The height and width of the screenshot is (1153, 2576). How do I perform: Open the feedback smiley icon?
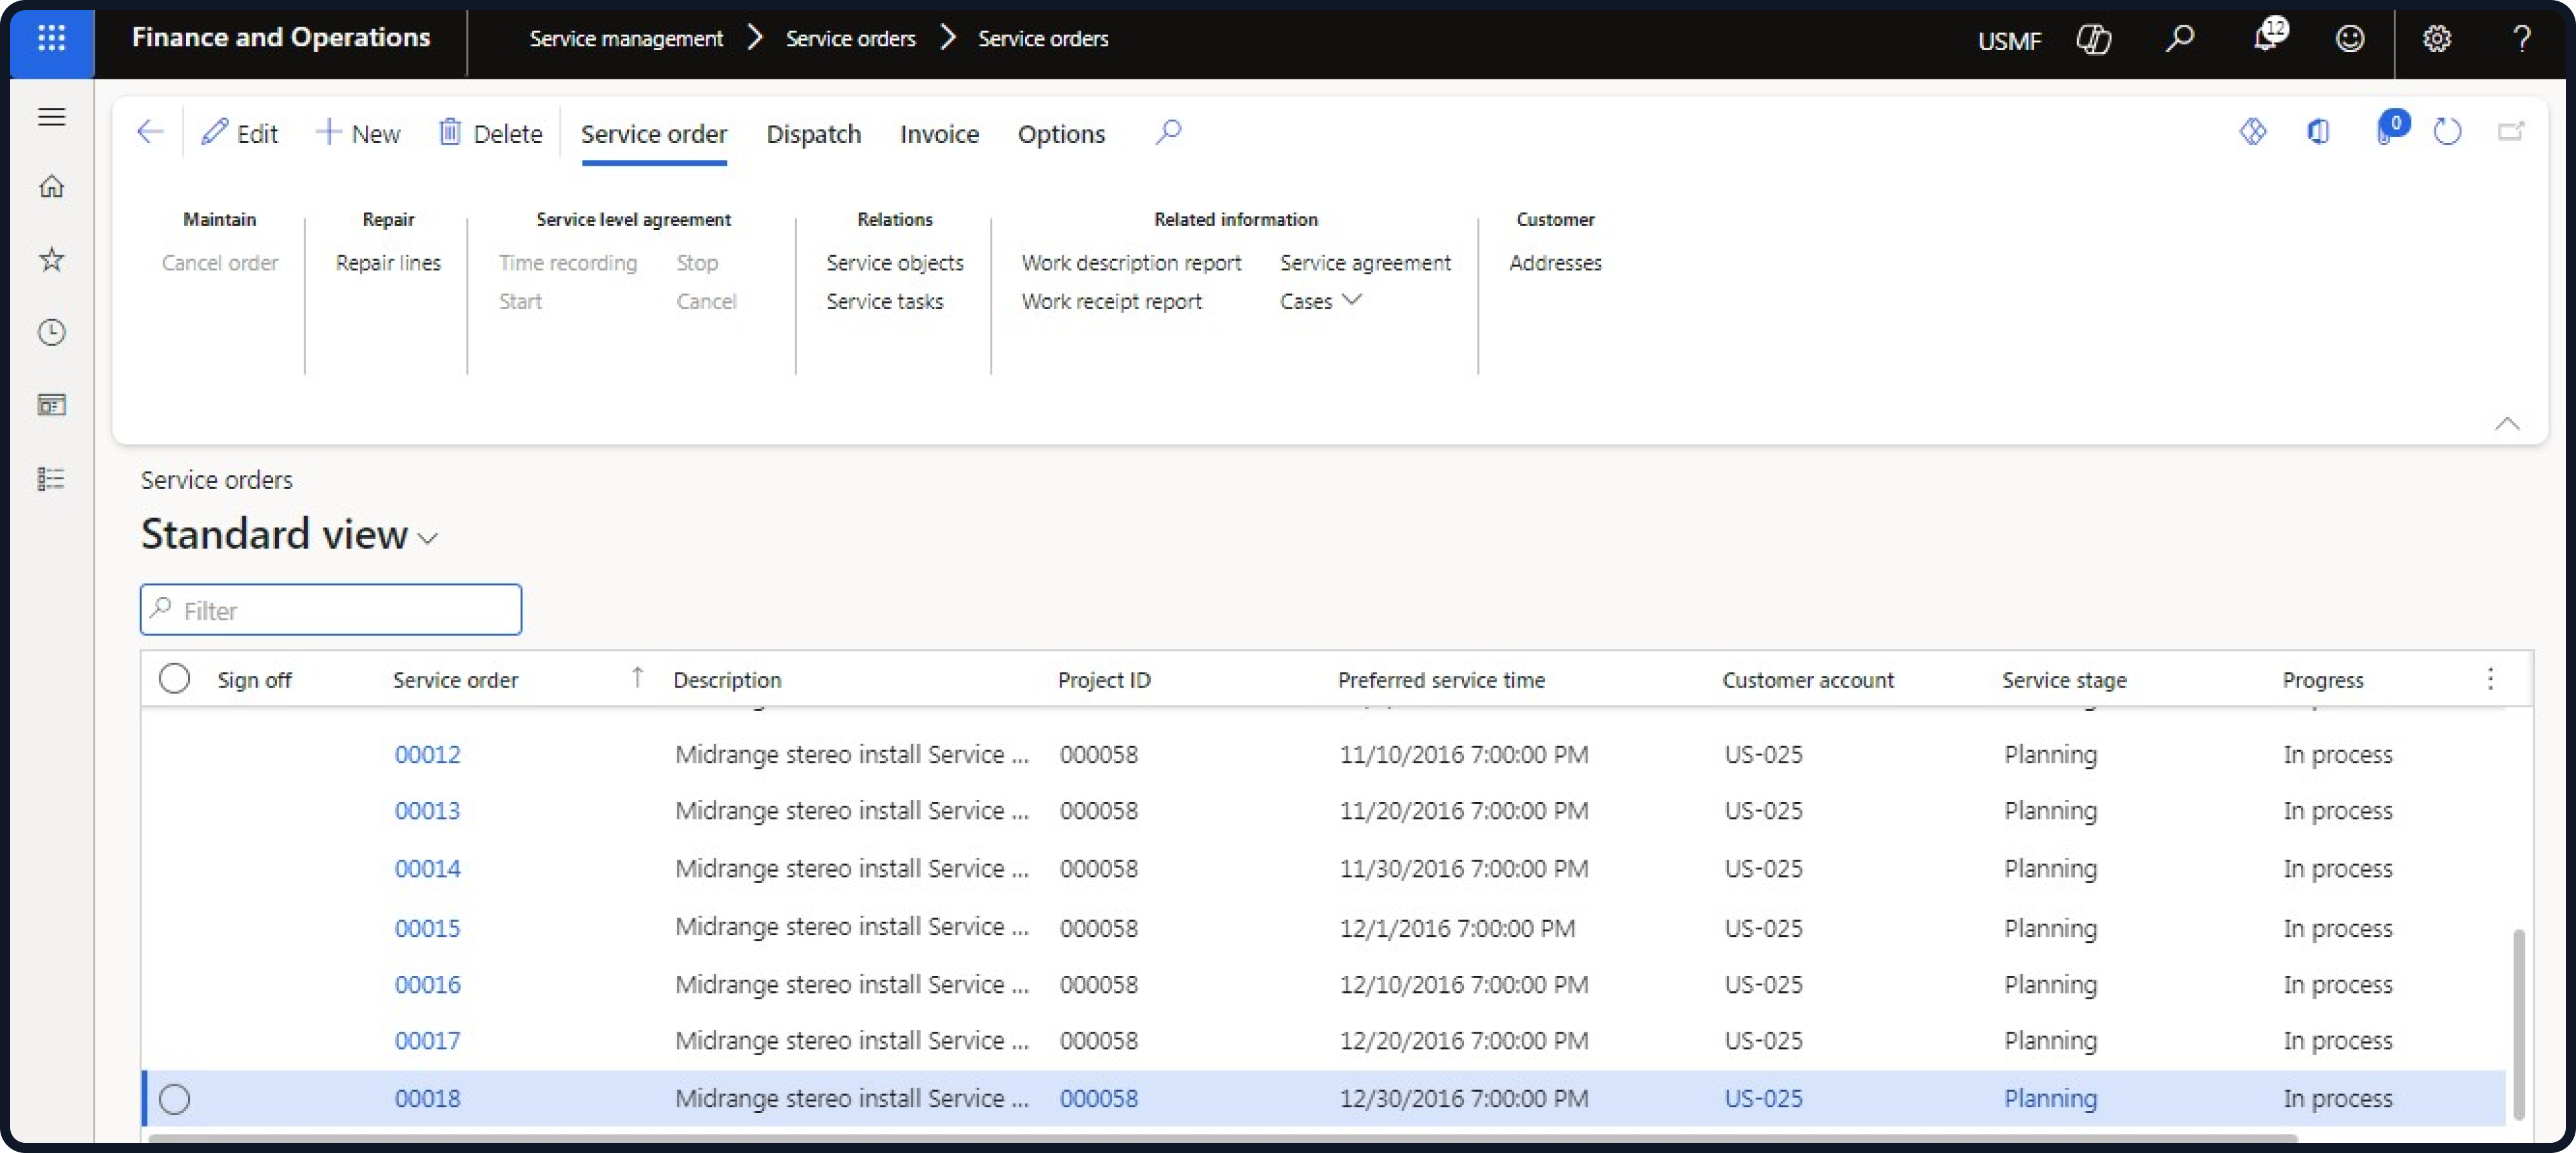point(2349,39)
